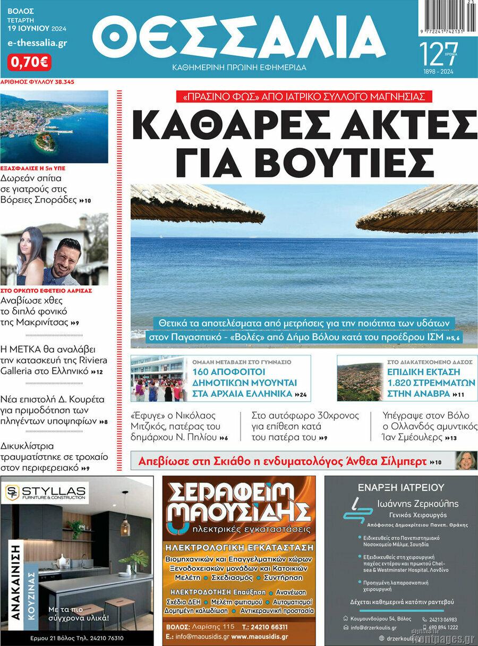Viewport: 478px width, 646px height.
Task: Click headline 'Υπέγραψε στον Βόλο ο Ολλανδός'
Action: (x=430, y=427)
